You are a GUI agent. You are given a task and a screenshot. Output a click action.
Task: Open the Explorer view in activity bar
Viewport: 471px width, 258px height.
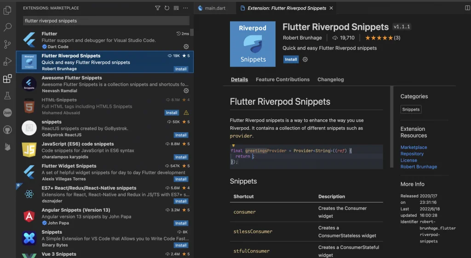pos(7,11)
